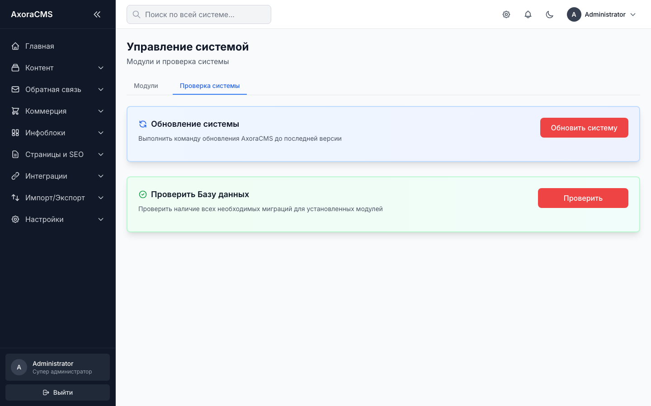Expand the Импорт/Экспорт submenu chevron
651x406 pixels.
[x=101, y=198]
